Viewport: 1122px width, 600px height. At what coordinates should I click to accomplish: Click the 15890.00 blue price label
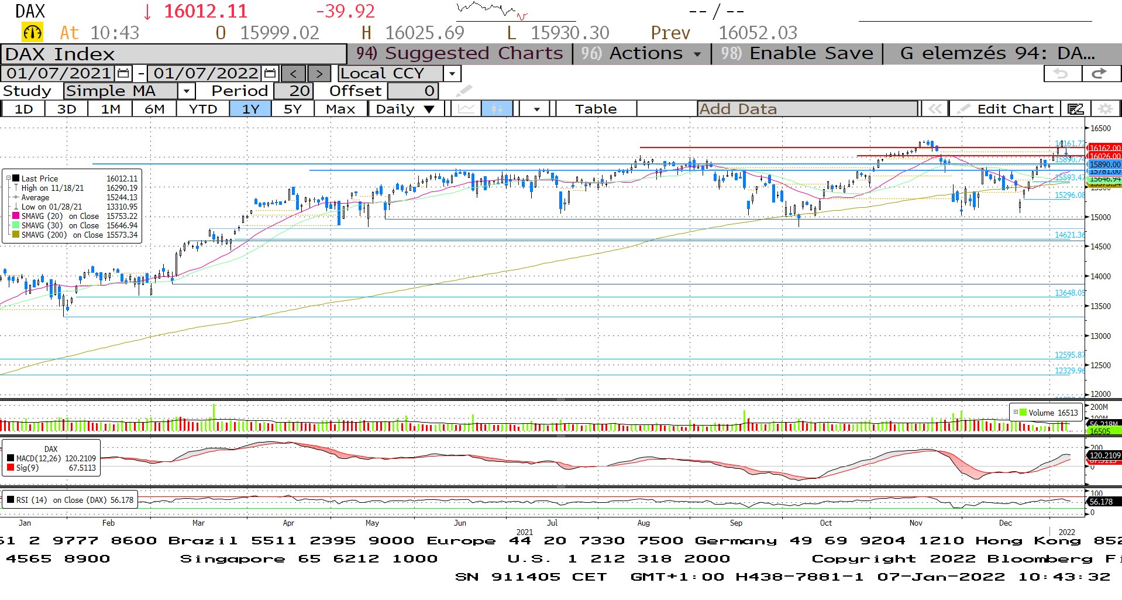coord(1104,164)
